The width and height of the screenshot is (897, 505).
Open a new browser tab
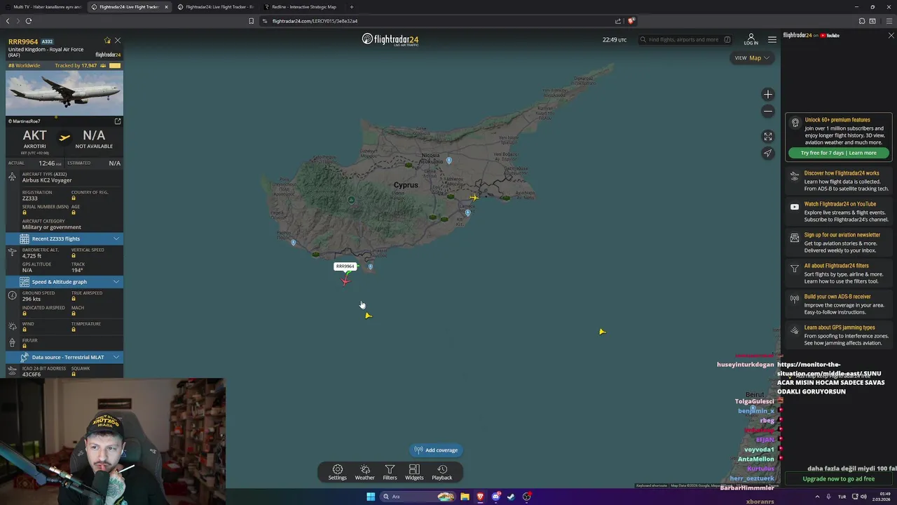click(352, 7)
